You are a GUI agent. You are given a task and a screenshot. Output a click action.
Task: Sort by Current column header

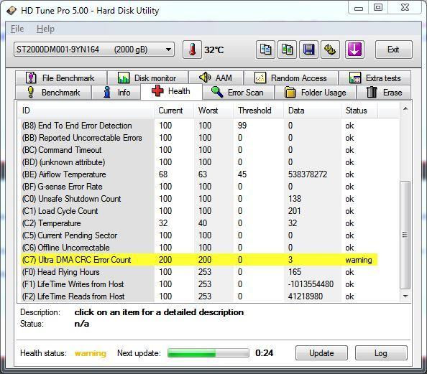coord(174,111)
